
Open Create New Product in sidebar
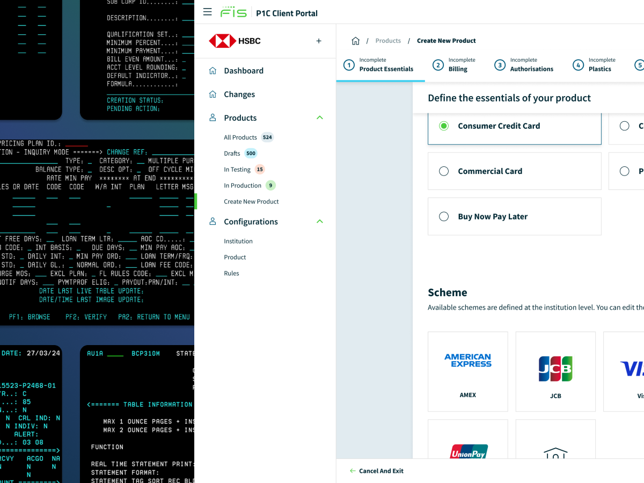tap(251, 202)
